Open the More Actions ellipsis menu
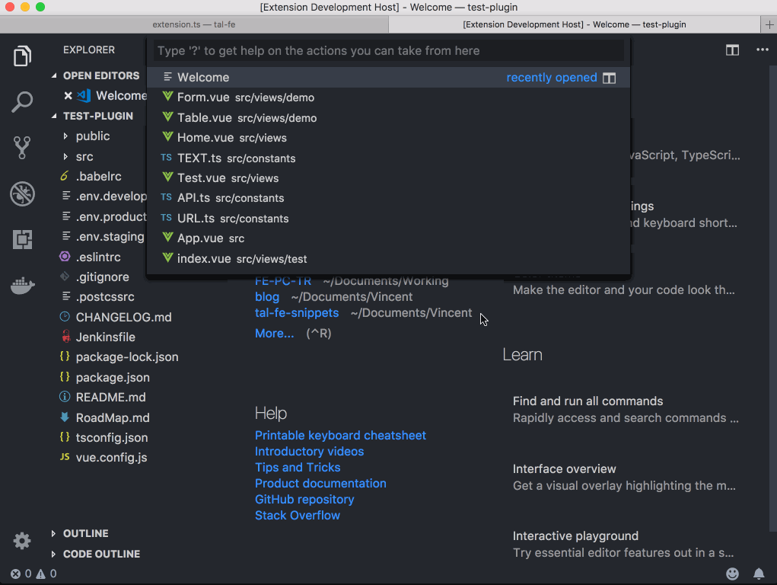This screenshot has width=777, height=585. pos(762,50)
